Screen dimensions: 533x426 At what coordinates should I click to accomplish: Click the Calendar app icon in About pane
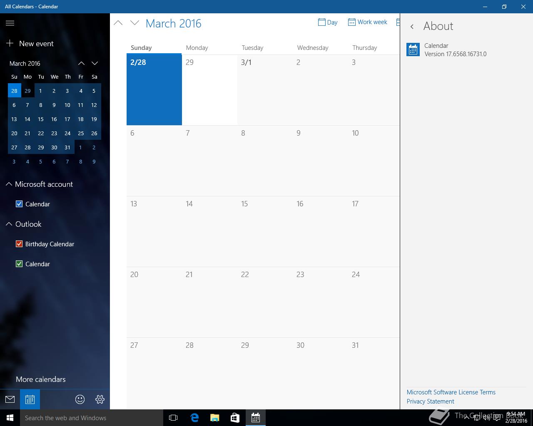pyautogui.click(x=413, y=50)
